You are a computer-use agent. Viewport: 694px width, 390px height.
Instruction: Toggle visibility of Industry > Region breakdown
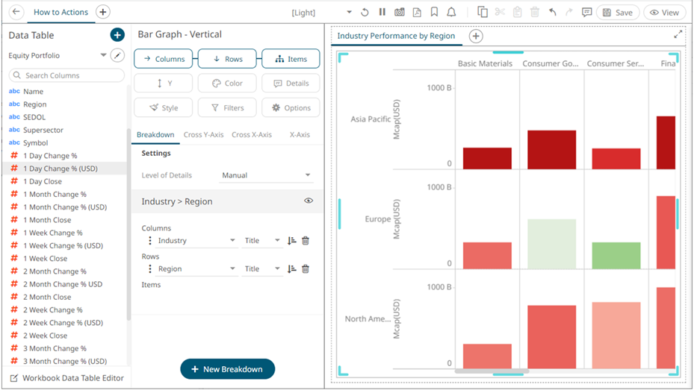[309, 201]
